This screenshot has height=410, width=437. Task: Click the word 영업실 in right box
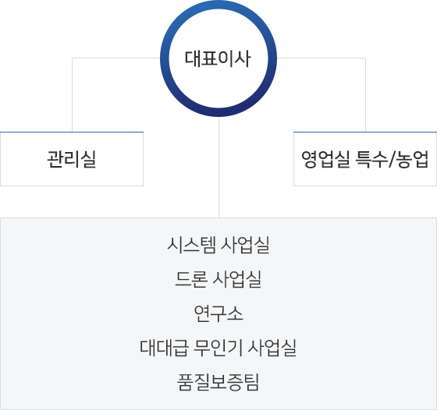(x=325, y=159)
